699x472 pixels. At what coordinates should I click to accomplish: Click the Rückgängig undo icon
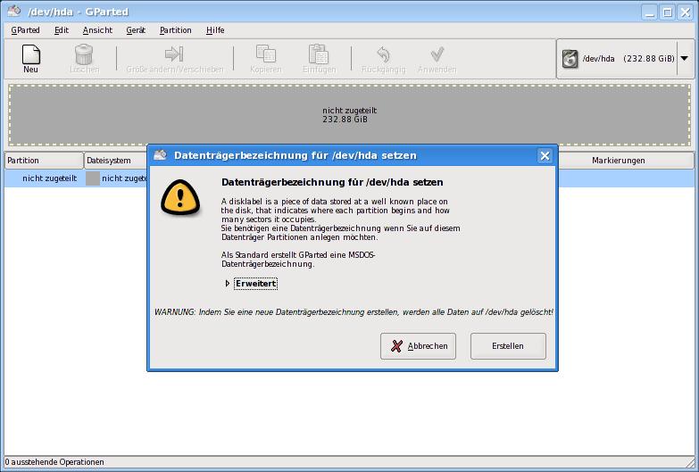pos(383,54)
